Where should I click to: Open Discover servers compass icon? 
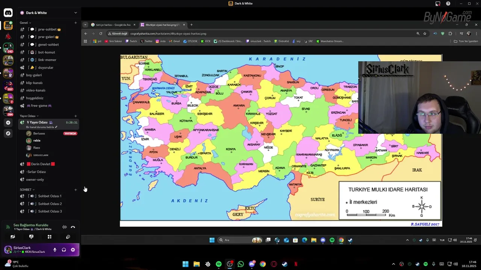tap(8, 133)
